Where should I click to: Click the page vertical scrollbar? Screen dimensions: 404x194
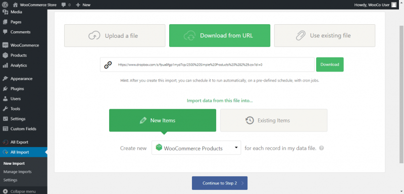pos(401,94)
